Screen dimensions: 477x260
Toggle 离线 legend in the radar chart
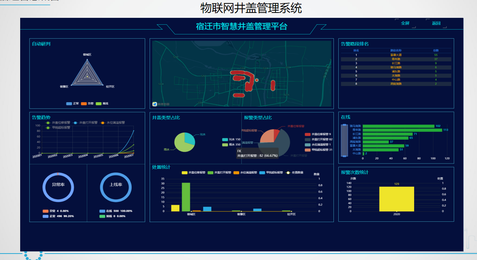click(x=102, y=104)
